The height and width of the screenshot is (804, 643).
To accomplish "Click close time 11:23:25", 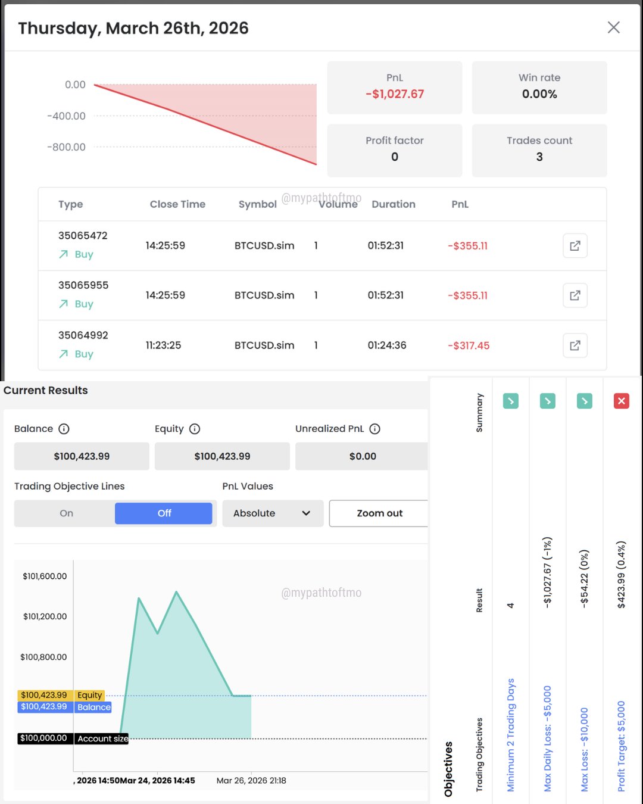I will (x=163, y=345).
